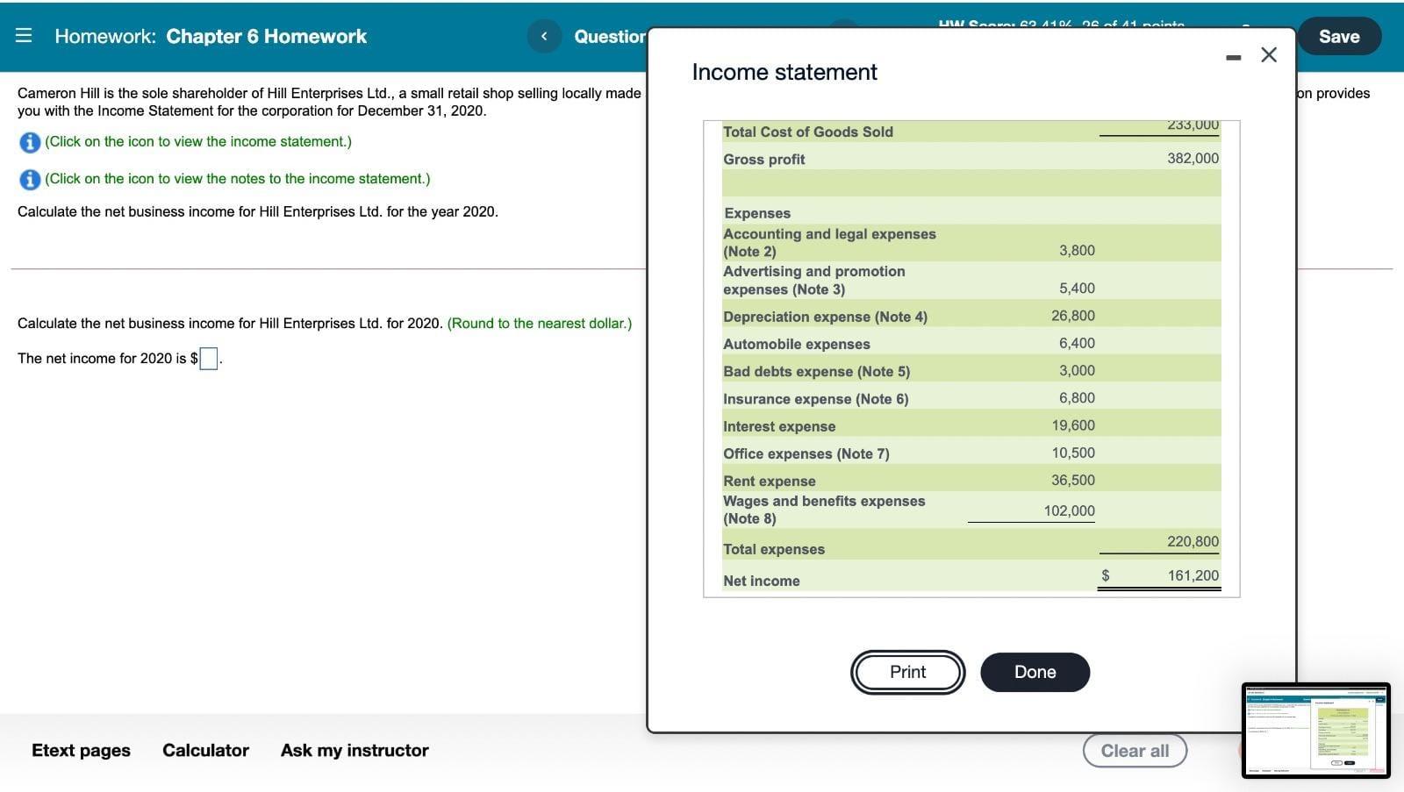Image resolution: width=1404 pixels, height=792 pixels.
Task: Click the screenshot preview thumbnail
Action: click(x=1315, y=730)
